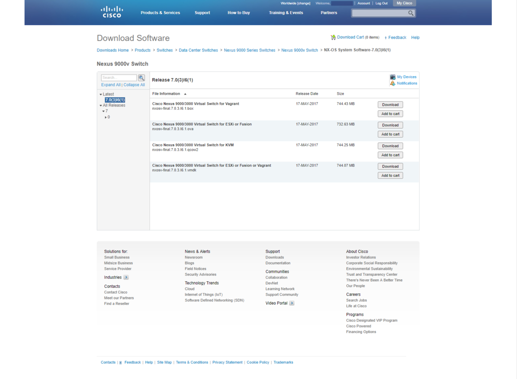Download the .vmdk file
This screenshot has height=379, width=517.
click(x=390, y=166)
